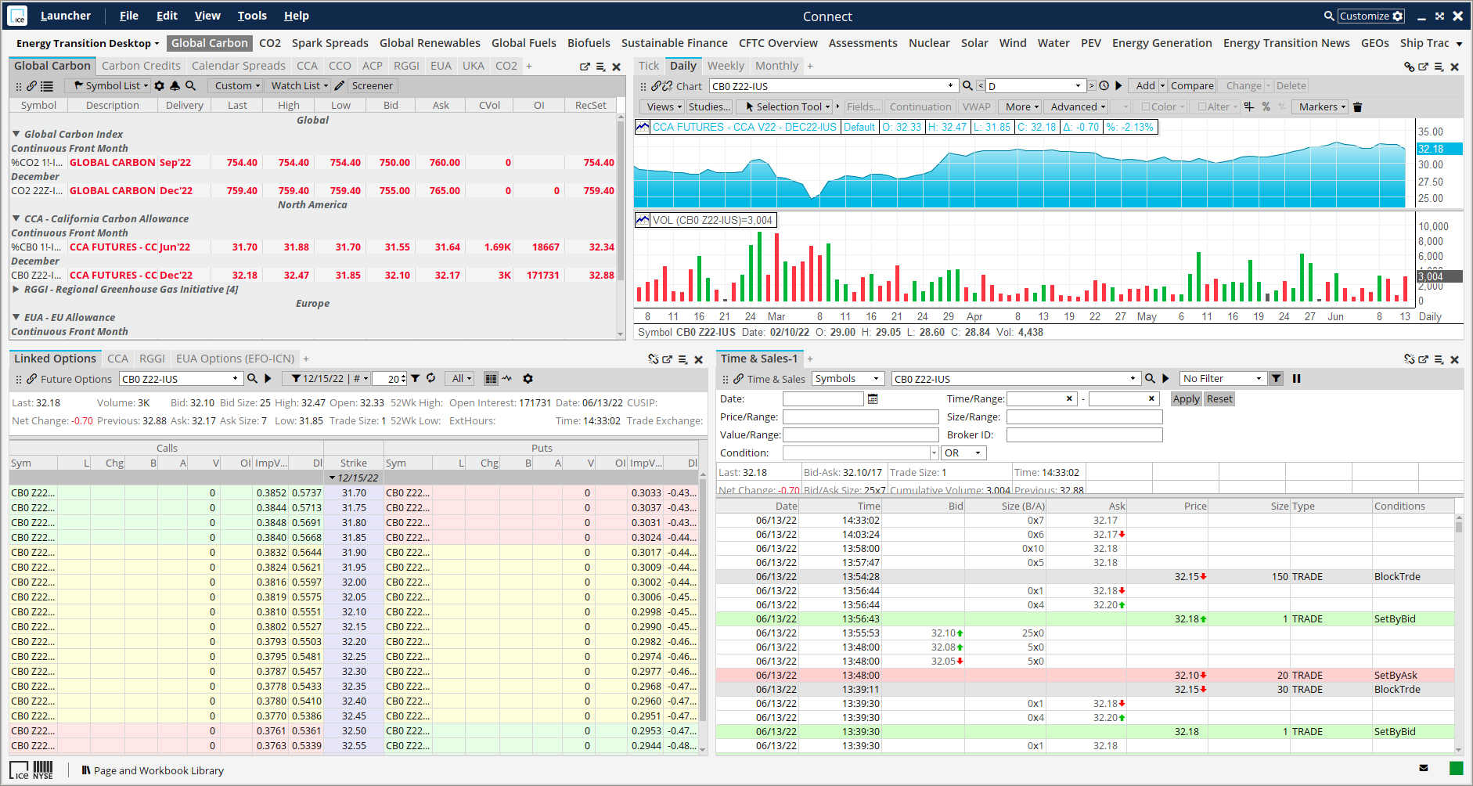Toggle the Alter checkbox in chart toolbar
The image size is (1473, 786).
point(1201,107)
